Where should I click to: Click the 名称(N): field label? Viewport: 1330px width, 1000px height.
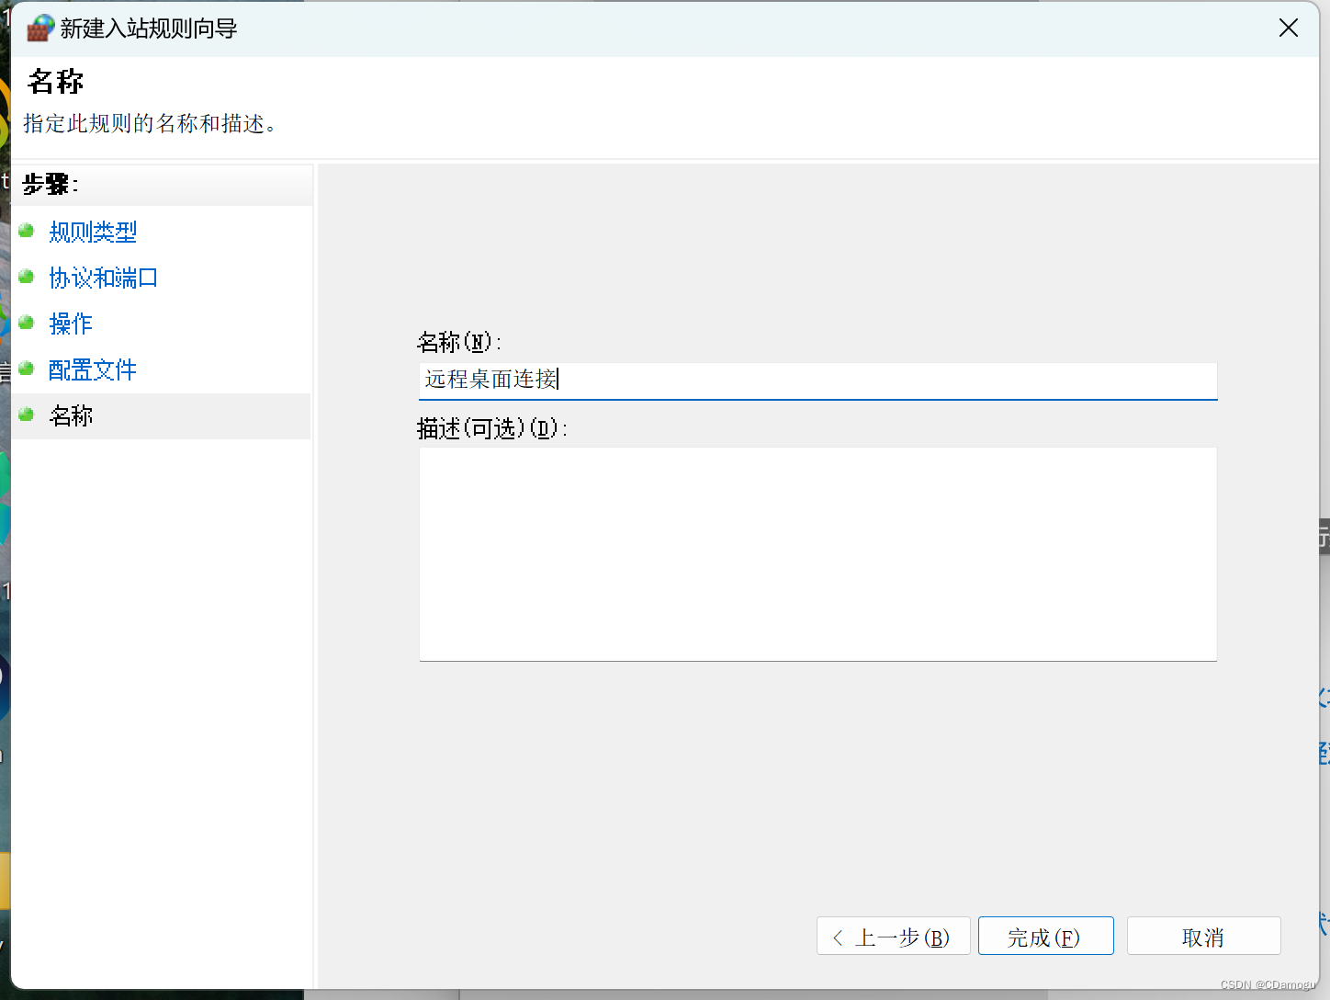tap(459, 343)
